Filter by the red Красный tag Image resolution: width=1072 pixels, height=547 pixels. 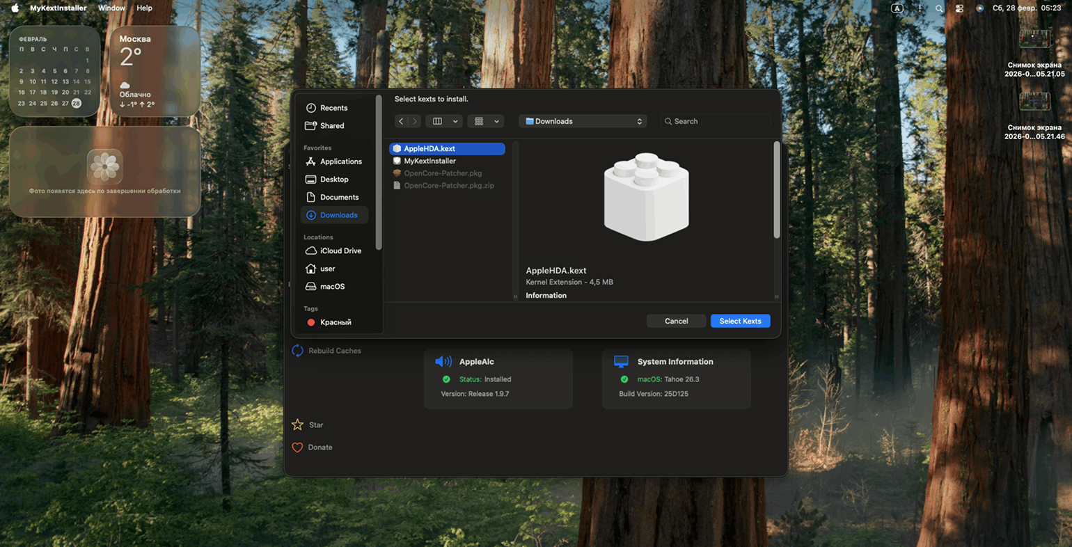coord(334,322)
